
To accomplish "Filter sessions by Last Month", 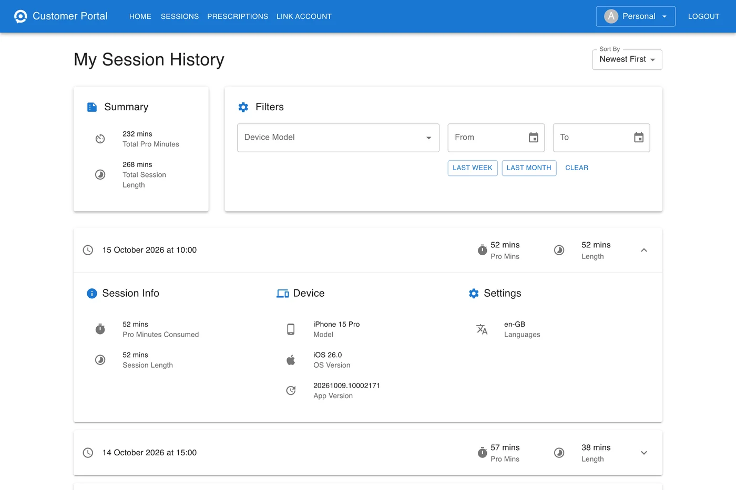I will [529, 168].
